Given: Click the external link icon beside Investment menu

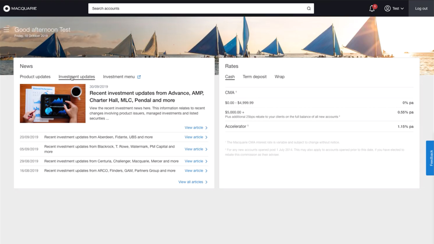Looking at the screenshot, I should [139, 77].
